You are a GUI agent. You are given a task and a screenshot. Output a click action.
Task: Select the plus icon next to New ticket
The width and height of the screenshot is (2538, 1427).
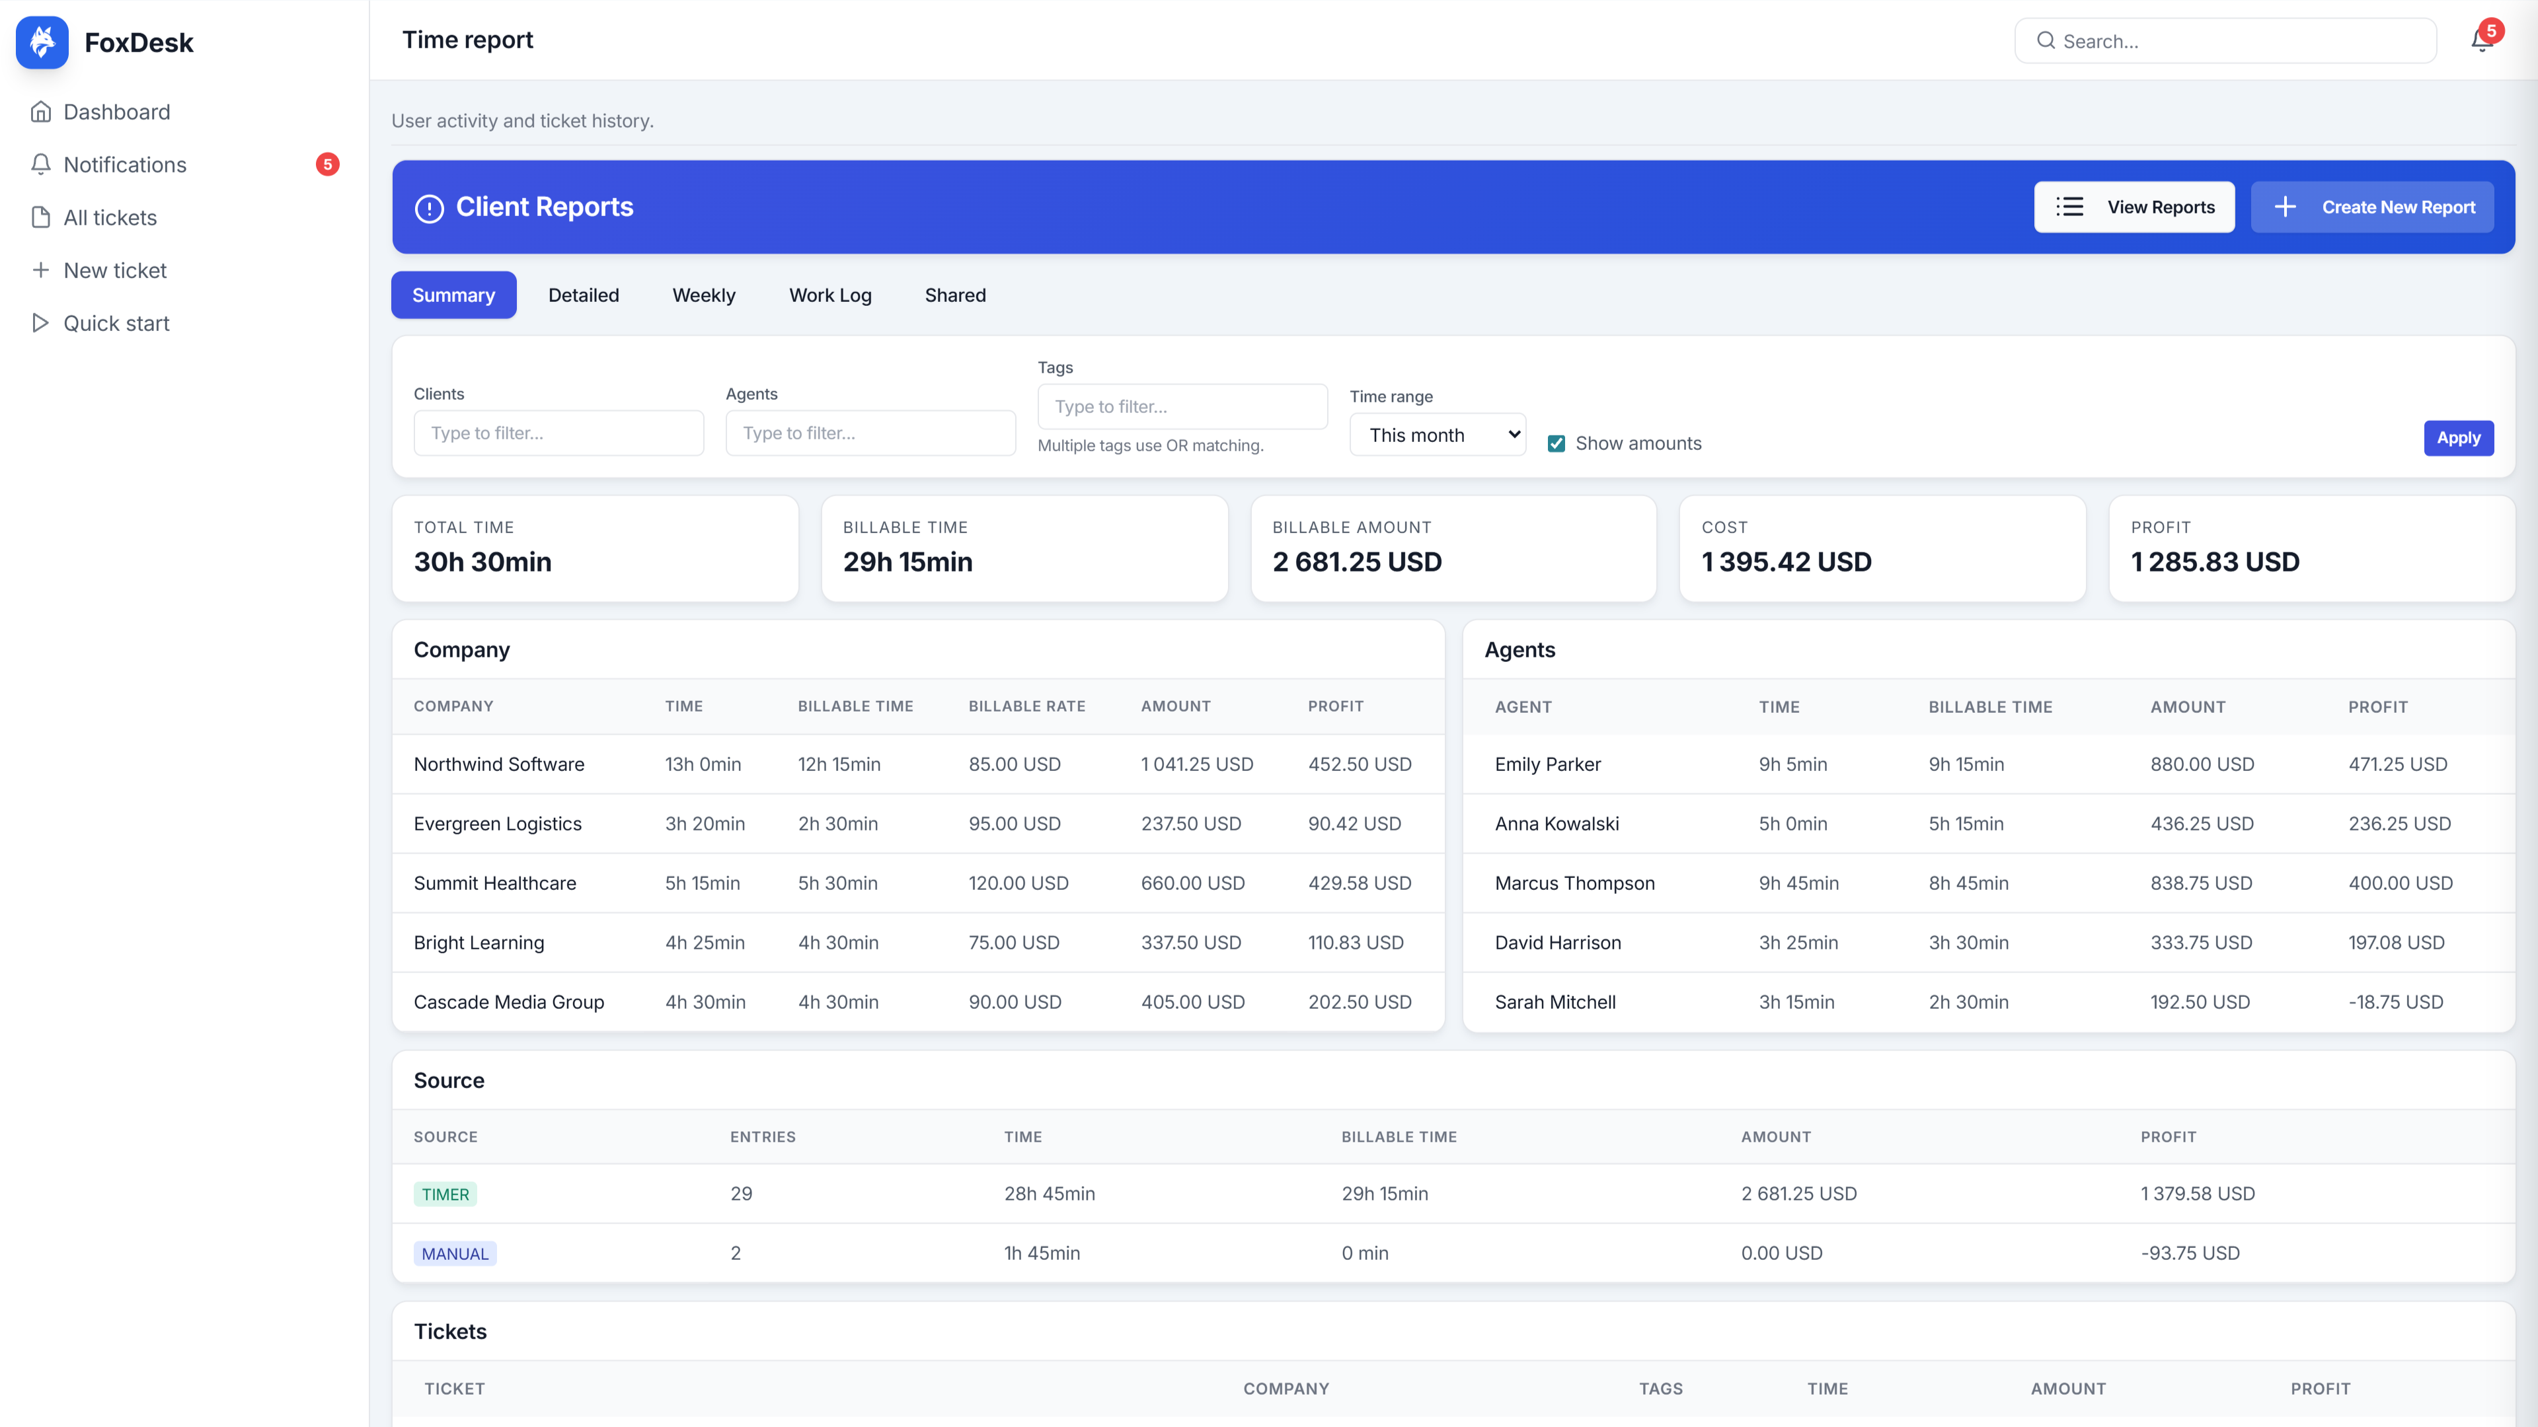pyautogui.click(x=40, y=270)
